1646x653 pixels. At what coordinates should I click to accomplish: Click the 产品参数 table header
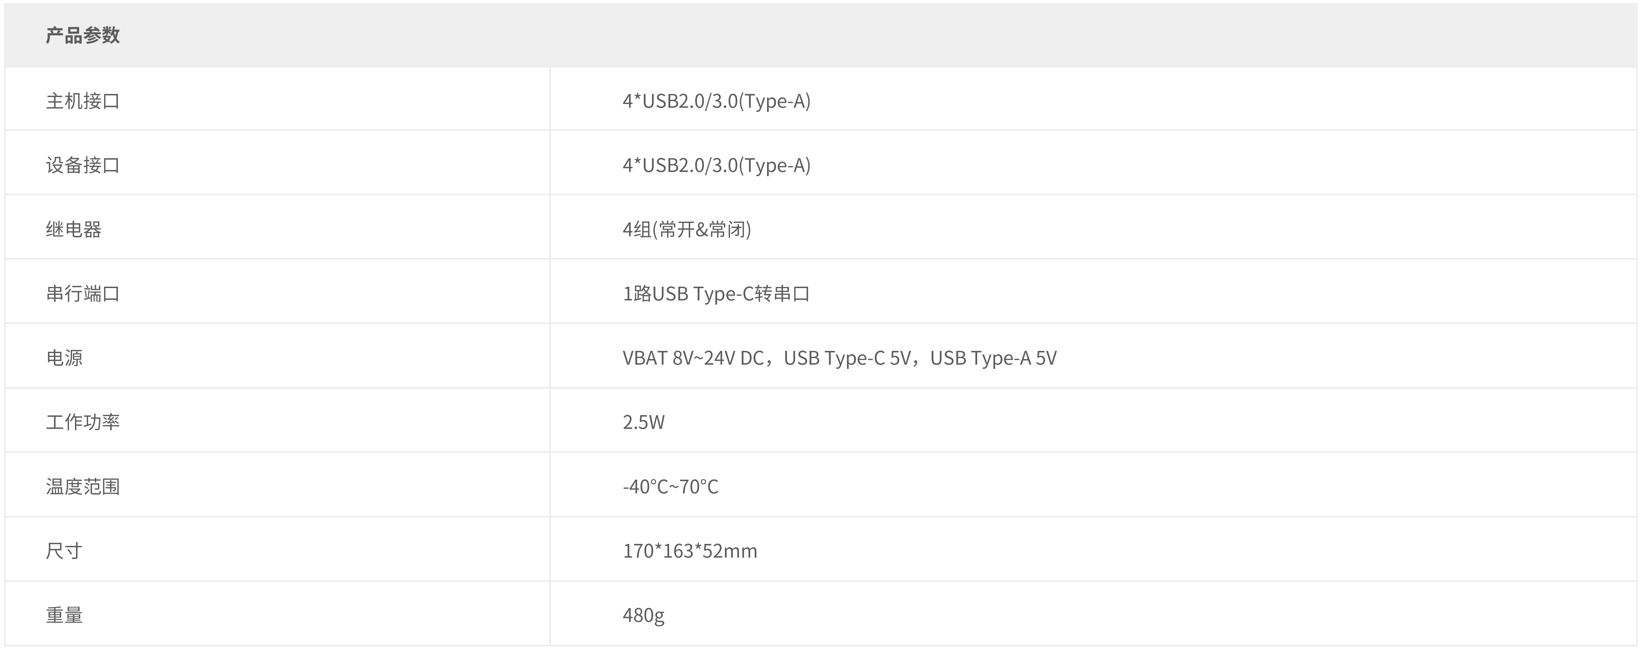pos(82,35)
